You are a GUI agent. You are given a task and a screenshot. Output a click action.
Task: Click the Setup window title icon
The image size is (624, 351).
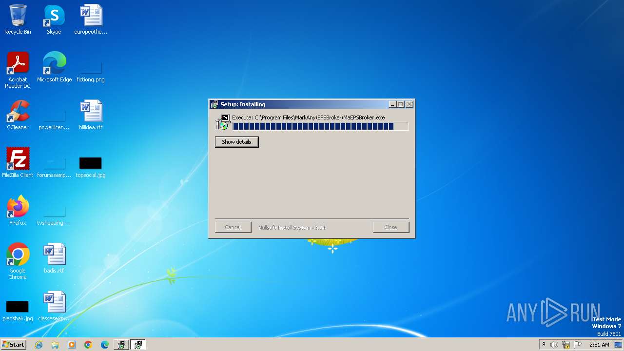click(214, 104)
